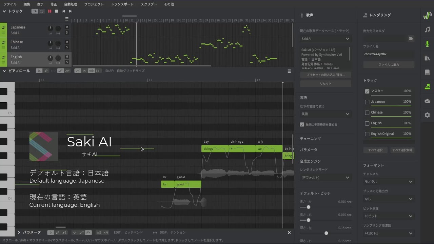The width and height of the screenshot is (434, 244).
Task: Click the すべて選択解除 button
Action: pyautogui.click(x=402, y=150)
